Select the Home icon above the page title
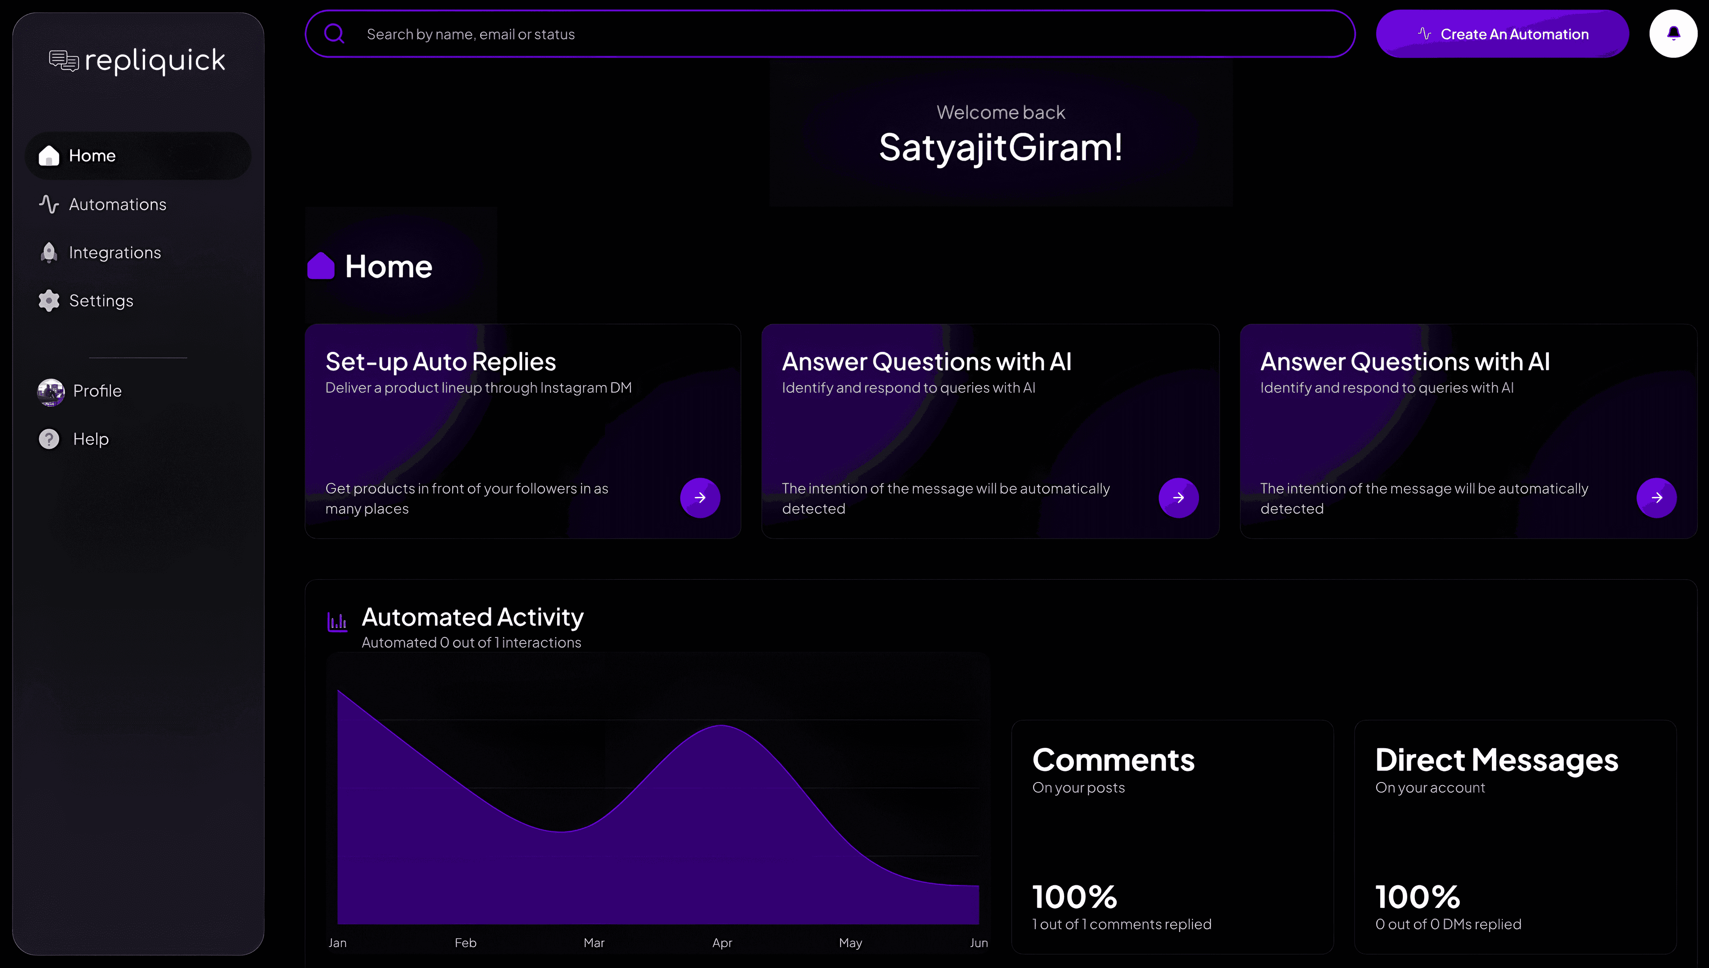The width and height of the screenshot is (1709, 968). point(321,265)
